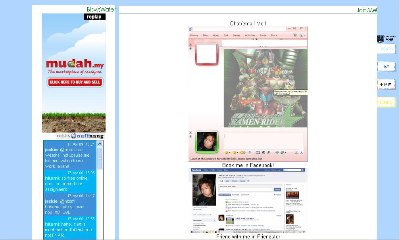Click jackie's 16:21 chatbox message
400x240 pixels.
[x=70, y=155]
